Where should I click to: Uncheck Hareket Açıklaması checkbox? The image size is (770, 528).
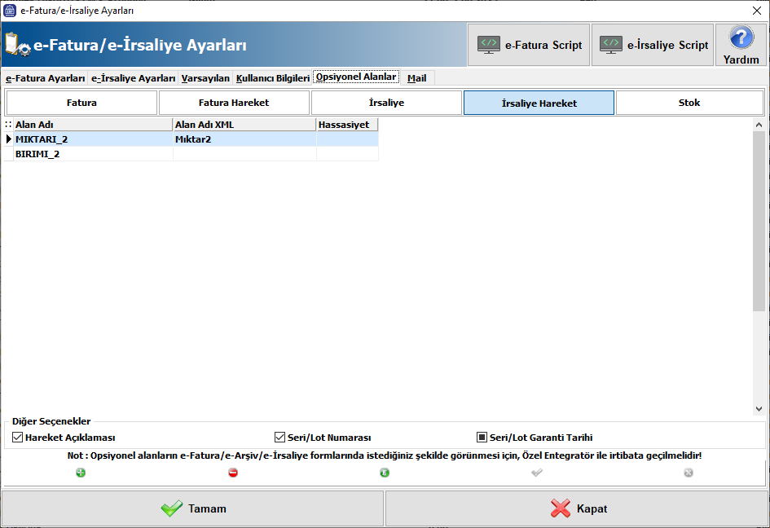[x=18, y=438]
